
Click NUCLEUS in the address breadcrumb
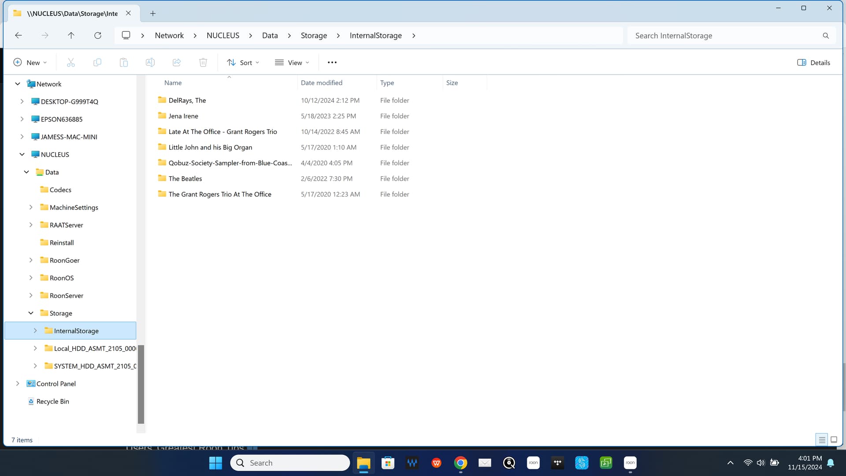(223, 35)
